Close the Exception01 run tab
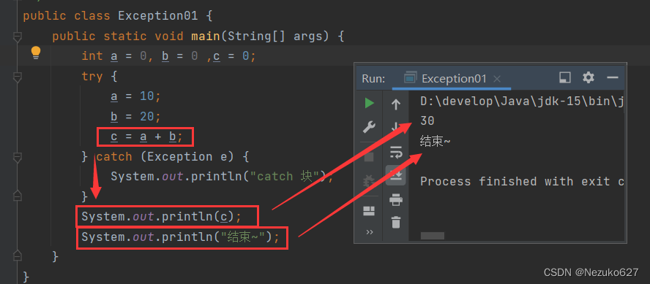 point(497,79)
